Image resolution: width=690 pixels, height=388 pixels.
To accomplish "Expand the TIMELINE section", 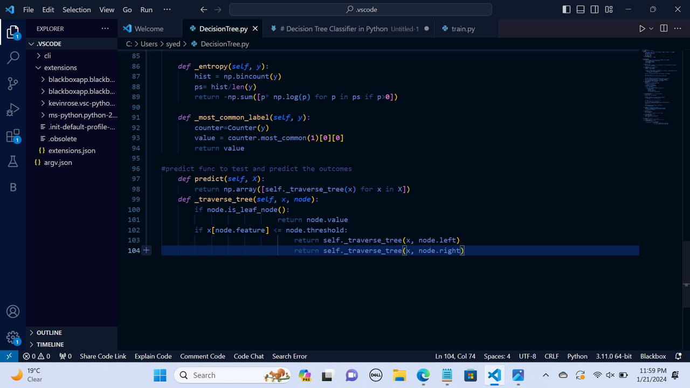I will [72, 344].
